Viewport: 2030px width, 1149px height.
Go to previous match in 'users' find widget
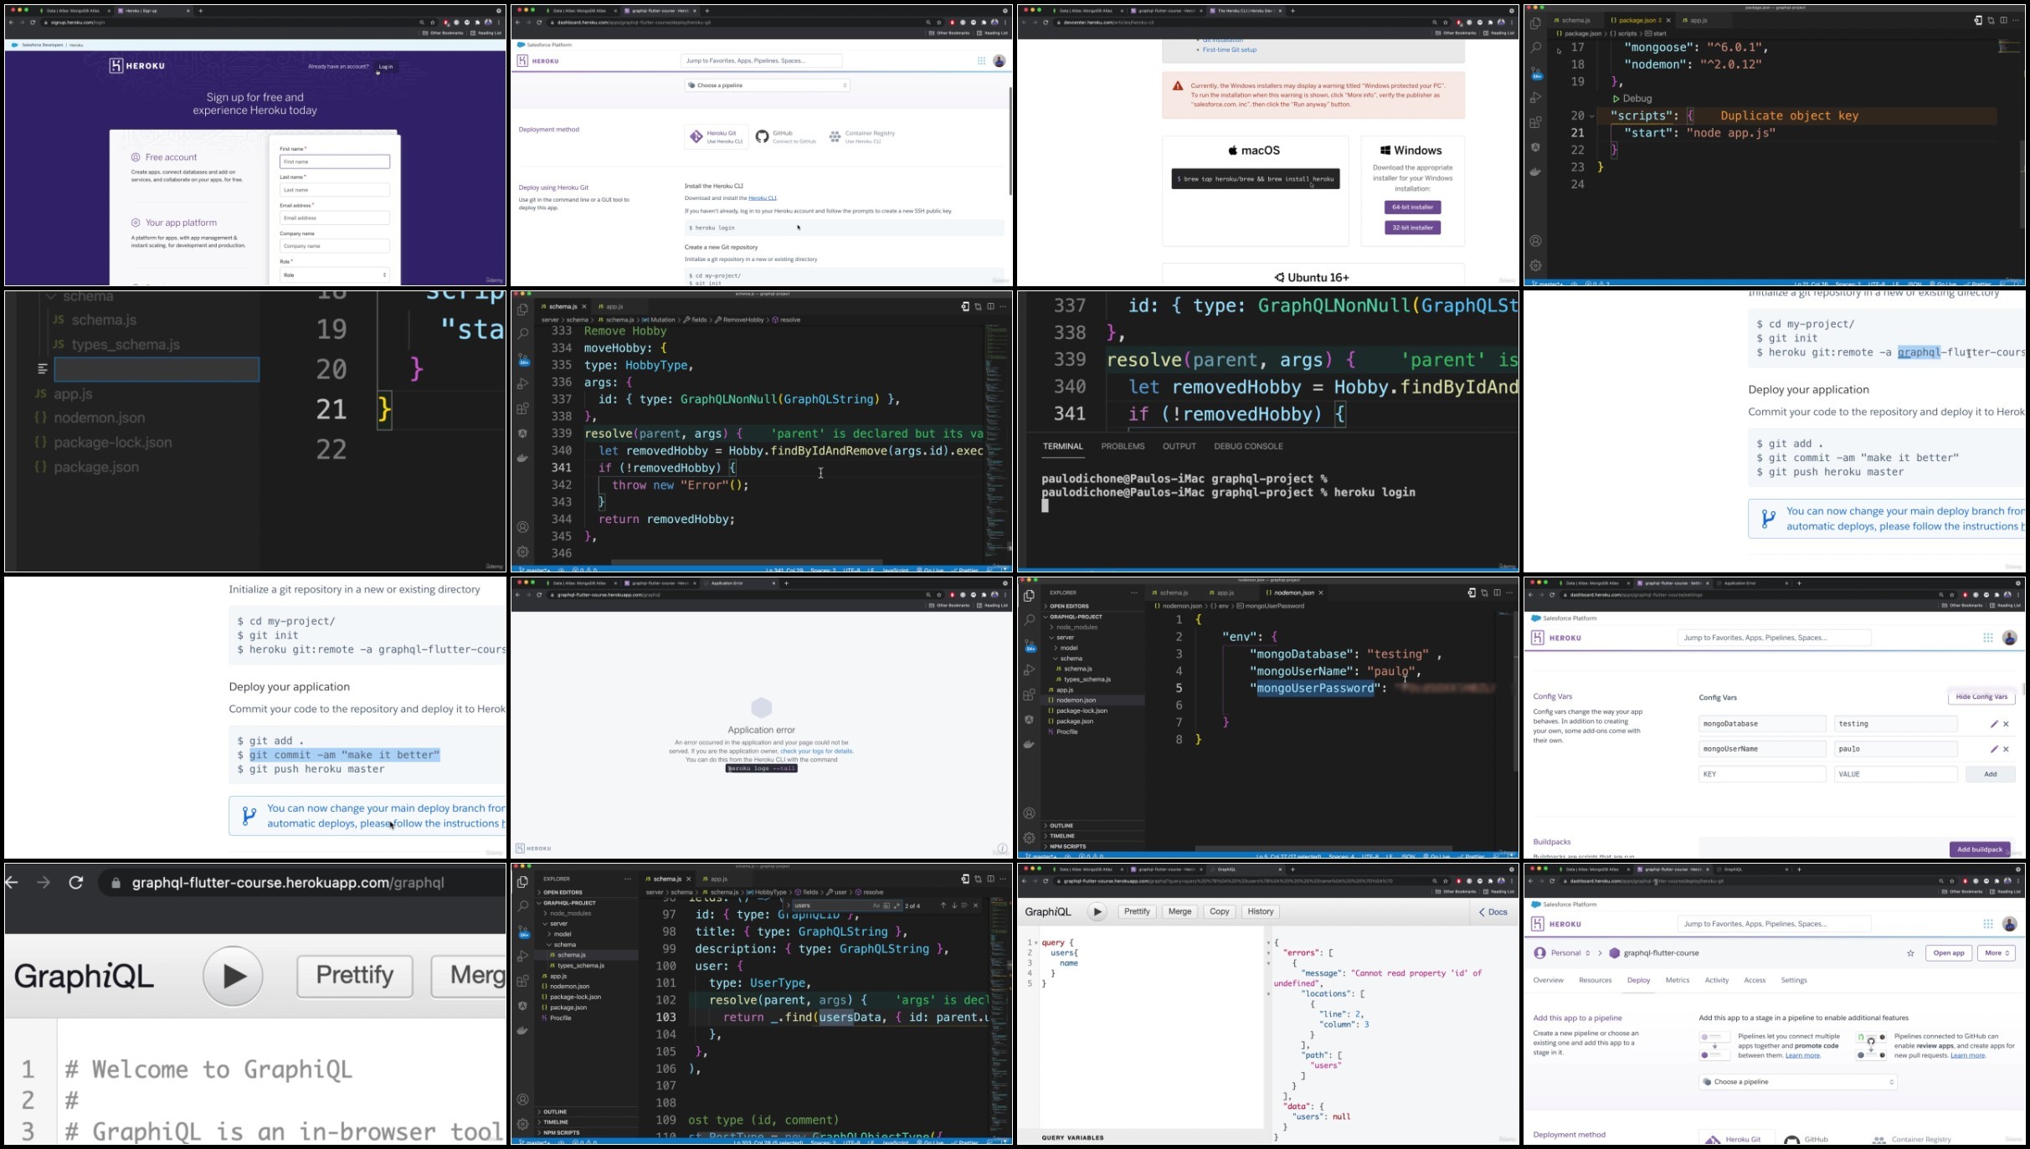click(x=943, y=905)
